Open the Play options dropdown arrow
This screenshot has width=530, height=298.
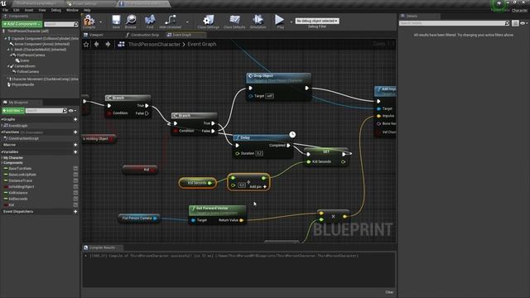tap(291, 22)
